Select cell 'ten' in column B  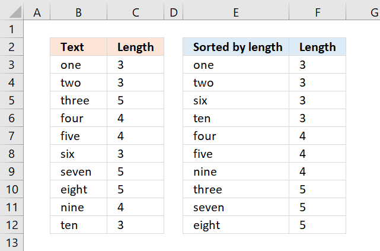[x=78, y=225]
